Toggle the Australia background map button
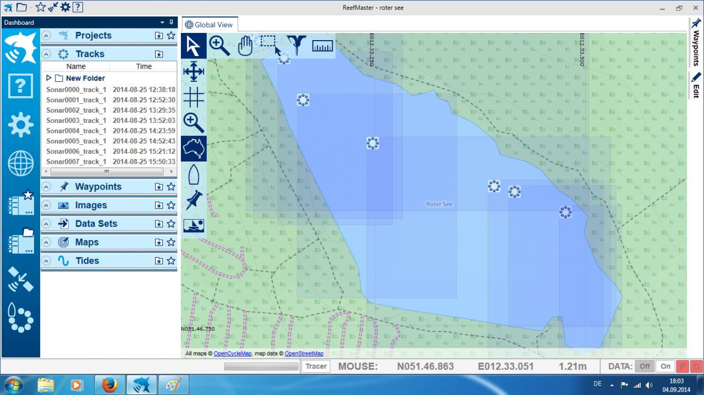Screen dimensions: 704x395 tap(194, 148)
